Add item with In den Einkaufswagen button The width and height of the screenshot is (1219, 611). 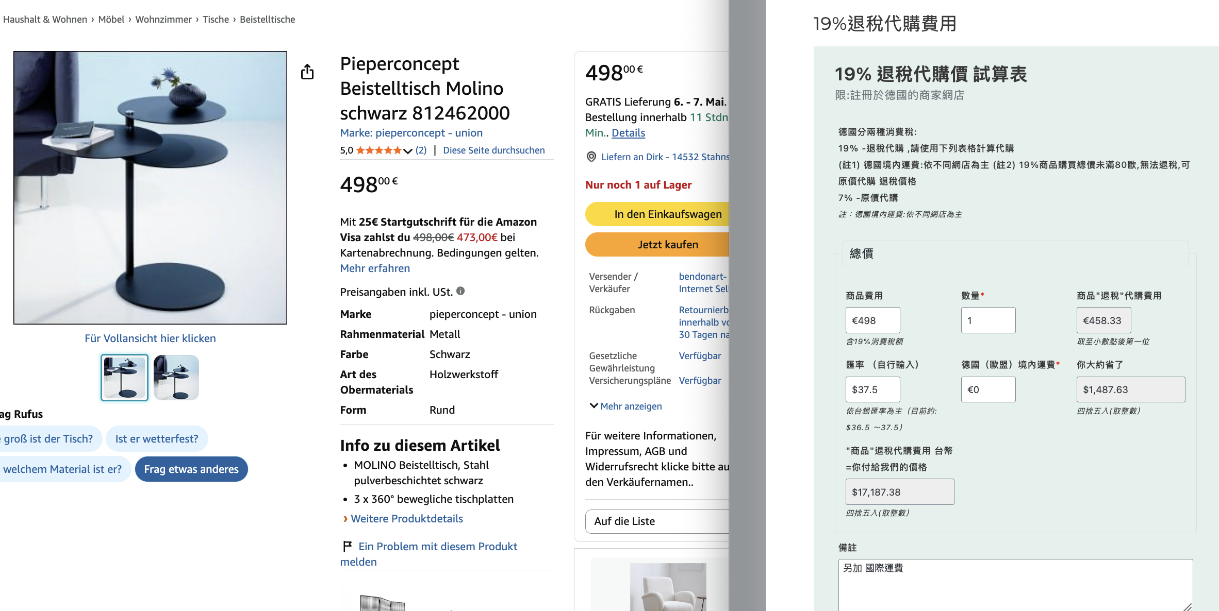coord(657,214)
